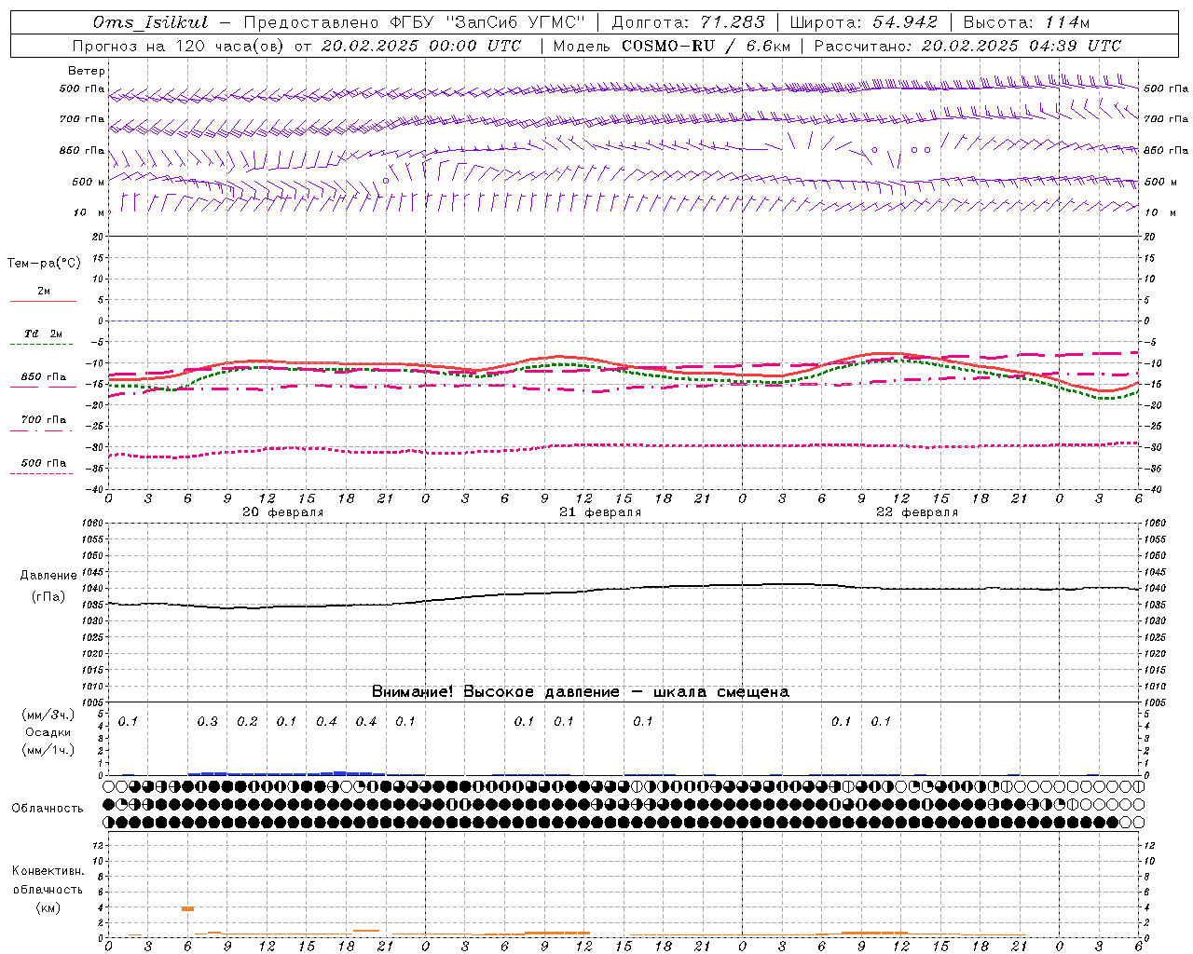Viewport: 1193px width, 954px height.
Task: Click the Давление axis title
Action: tap(48, 576)
